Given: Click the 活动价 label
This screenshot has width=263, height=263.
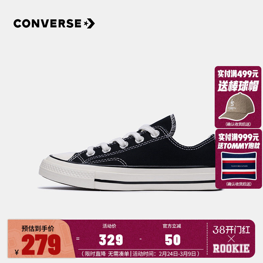Looking at the screenshot, I should pos(109,226).
